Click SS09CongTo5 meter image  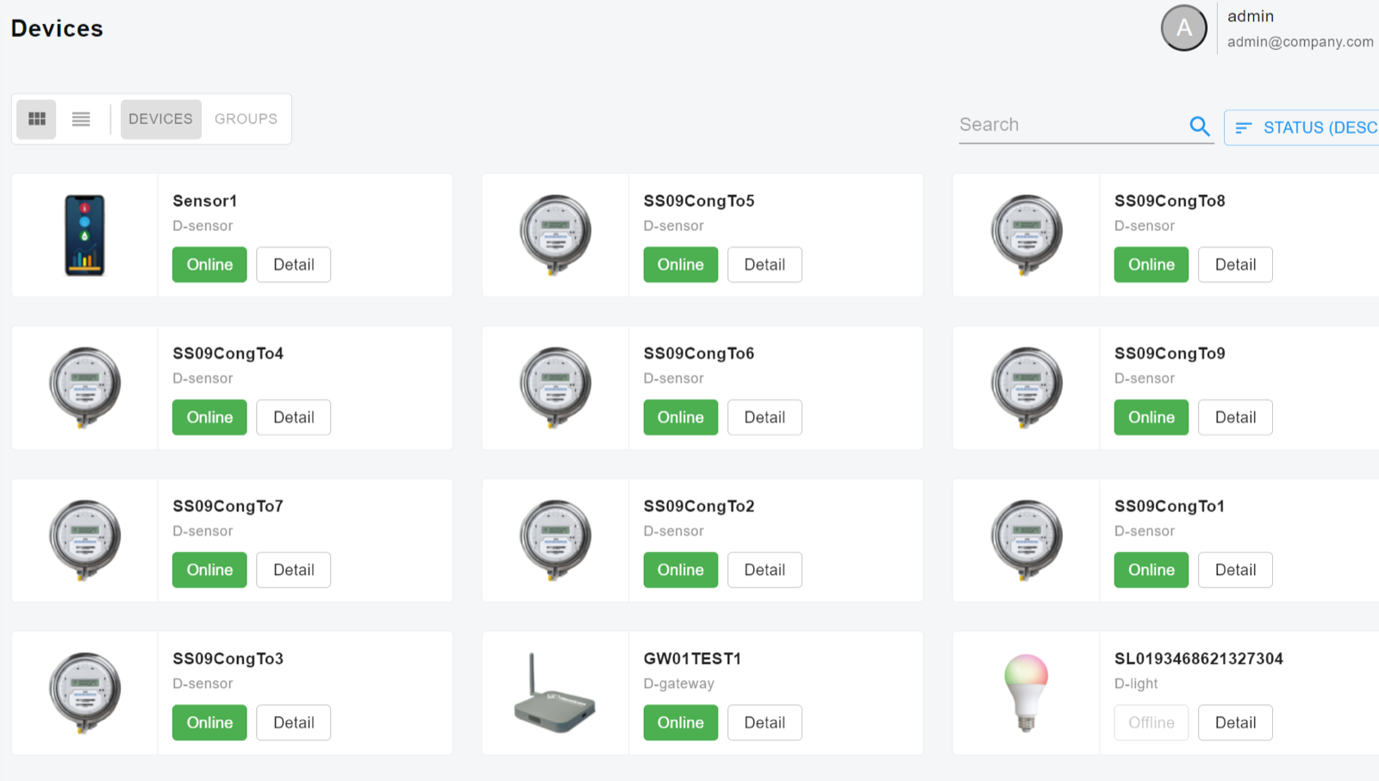pos(556,234)
